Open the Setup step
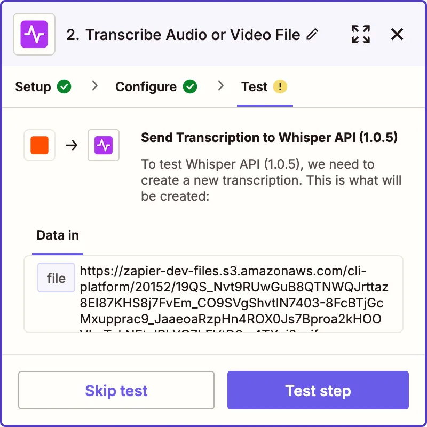This screenshot has height=427, width=427. [34, 86]
